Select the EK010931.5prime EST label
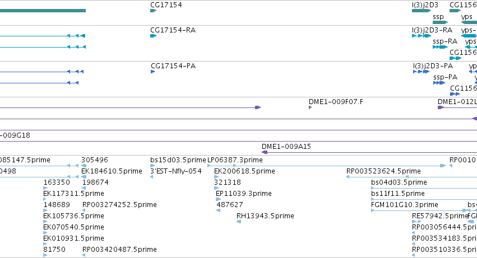 tap(73, 238)
